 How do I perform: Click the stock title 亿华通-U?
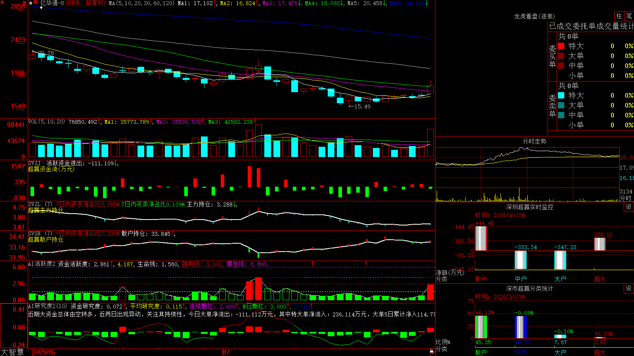[x=52, y=3]
